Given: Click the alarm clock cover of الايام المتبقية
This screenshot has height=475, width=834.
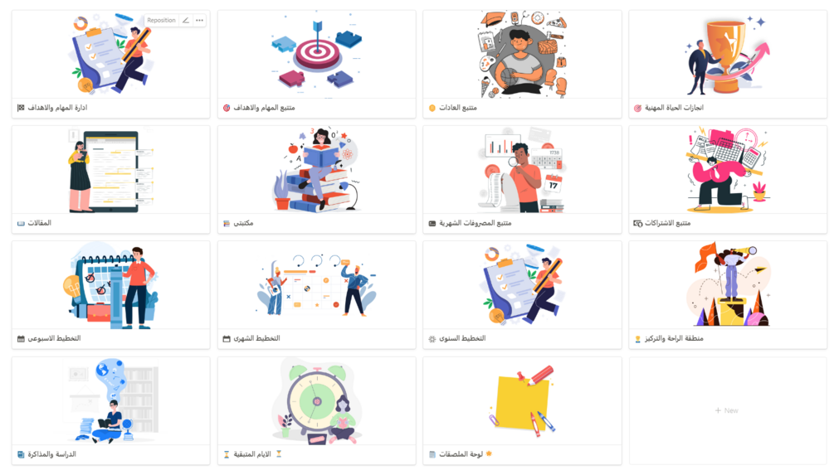Looking at the screenshot, I should tap(316, 401).
